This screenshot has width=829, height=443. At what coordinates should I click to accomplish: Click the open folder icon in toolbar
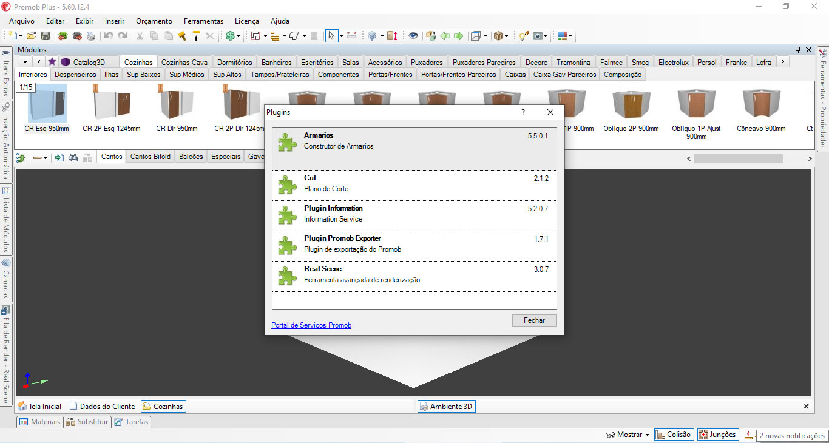(32, 36)
